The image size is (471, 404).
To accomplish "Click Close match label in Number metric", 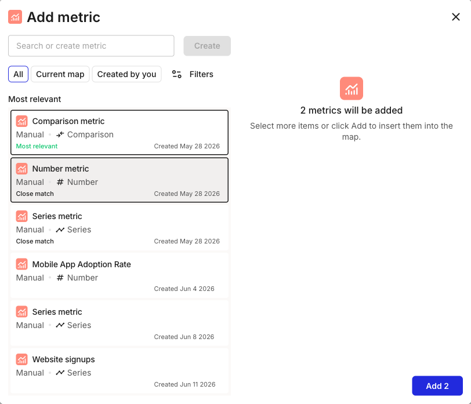I will tap(35, 194).
